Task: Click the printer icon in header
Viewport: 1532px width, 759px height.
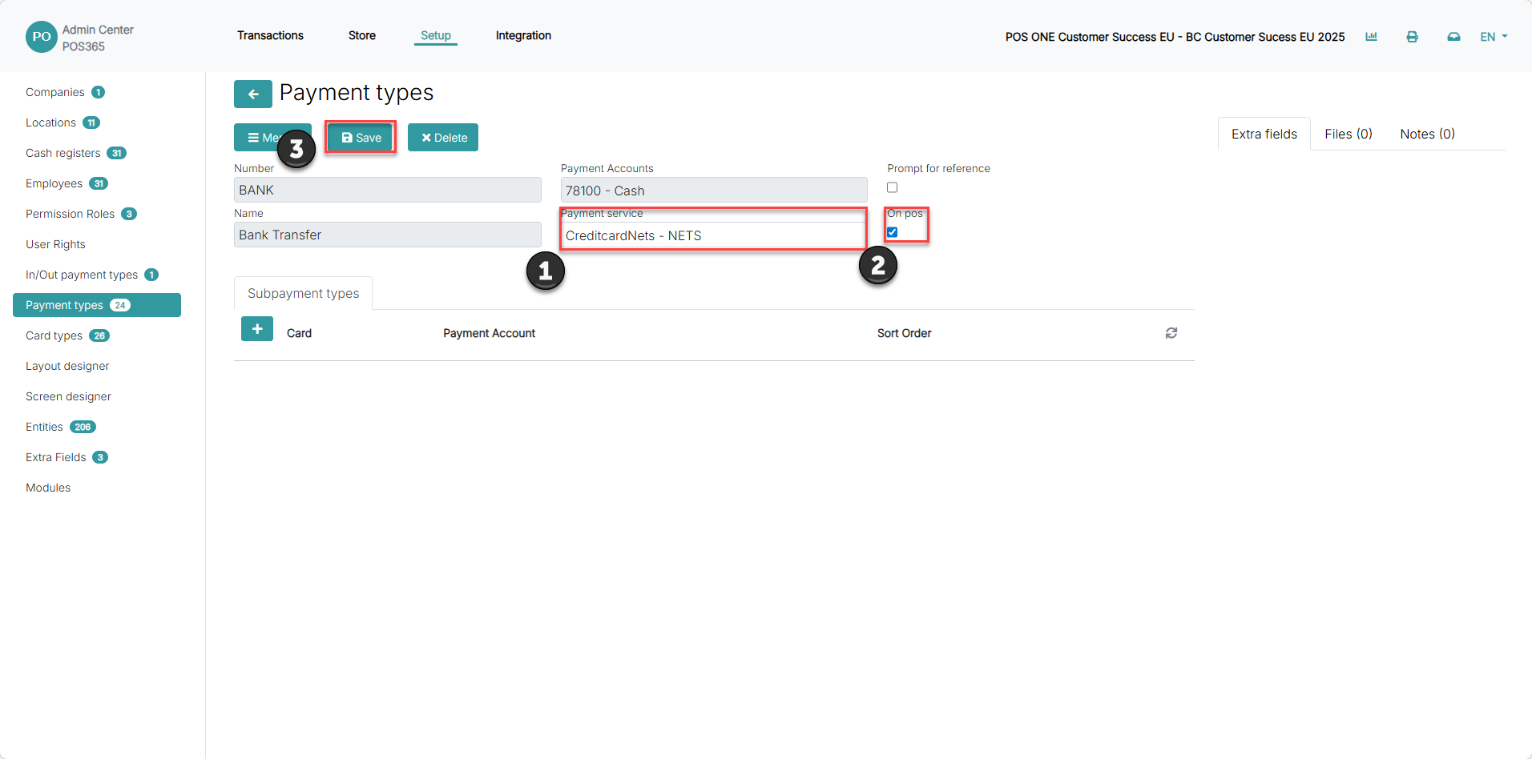Action: 1412,37
